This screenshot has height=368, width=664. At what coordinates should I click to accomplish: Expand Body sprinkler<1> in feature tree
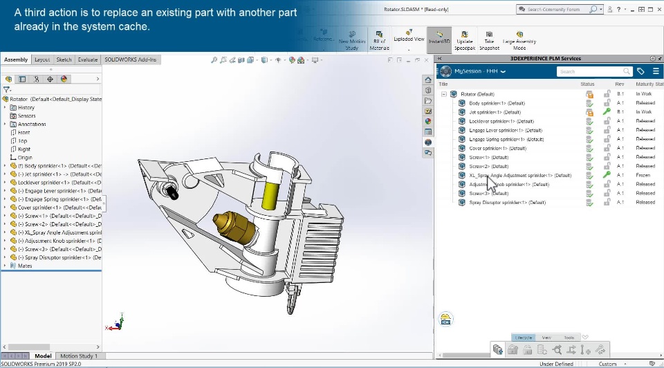(x=5, y=165)
